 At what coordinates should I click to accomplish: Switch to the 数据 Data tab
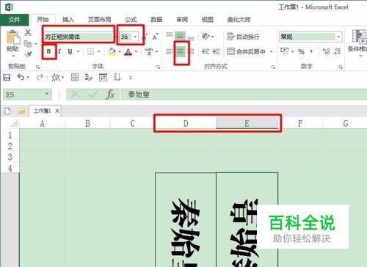(156, 20)
